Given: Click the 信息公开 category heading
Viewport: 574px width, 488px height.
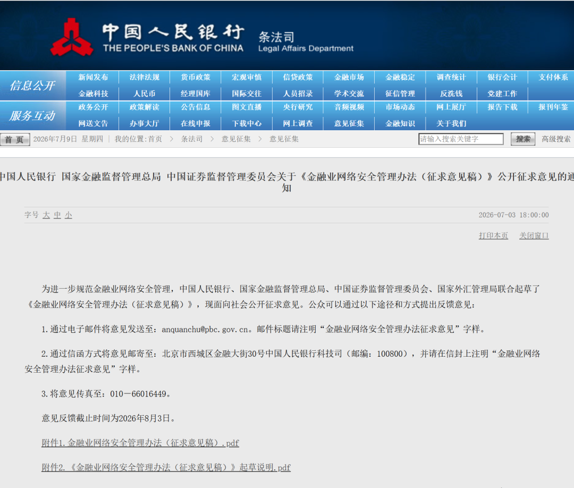Looking at the screenshot, I should point(32,86).
